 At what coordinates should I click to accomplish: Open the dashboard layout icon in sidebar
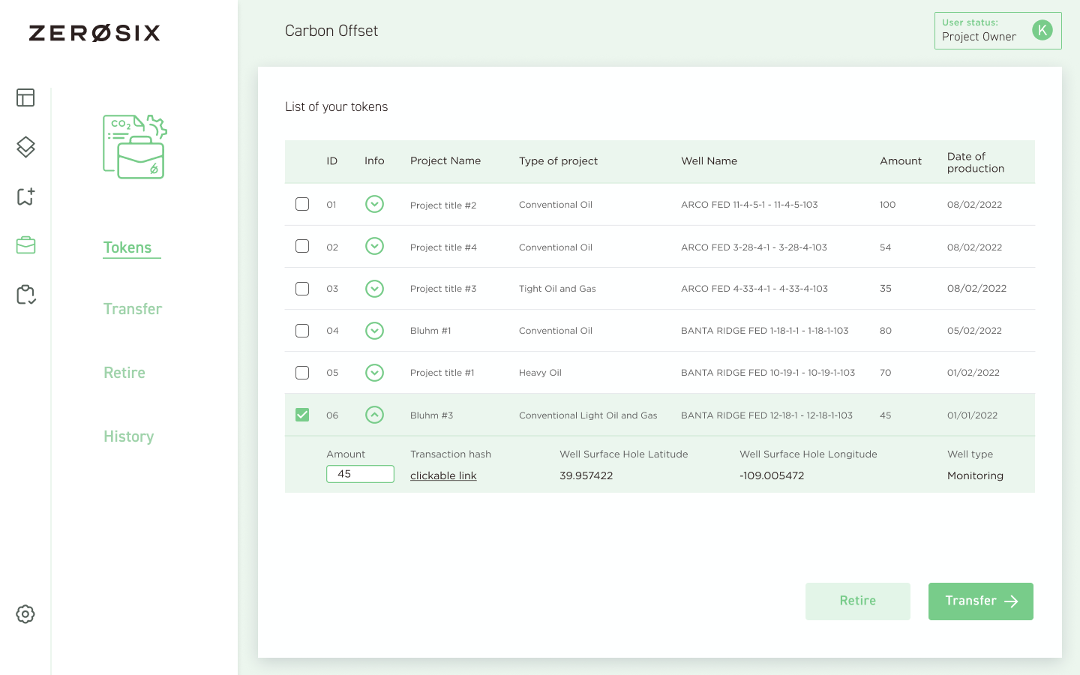click(x=25, y=97)
